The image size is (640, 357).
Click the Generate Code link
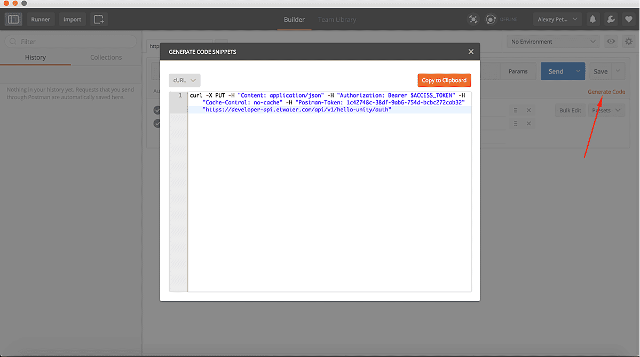click(x=606, y=92)
